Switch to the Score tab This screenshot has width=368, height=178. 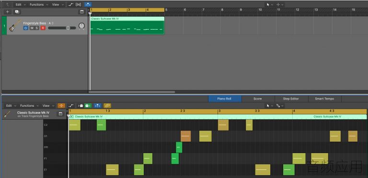(258, 99)
